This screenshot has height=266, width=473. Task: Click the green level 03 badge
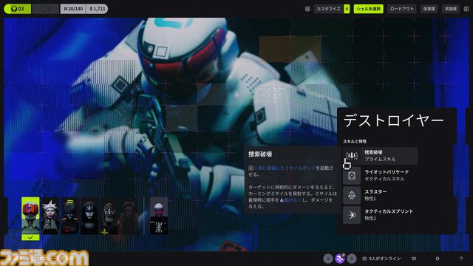tap(18, 9)
